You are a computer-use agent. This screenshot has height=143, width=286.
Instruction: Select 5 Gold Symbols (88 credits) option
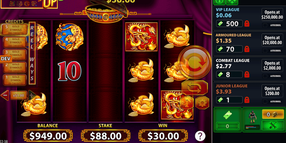tap(15, 30)
